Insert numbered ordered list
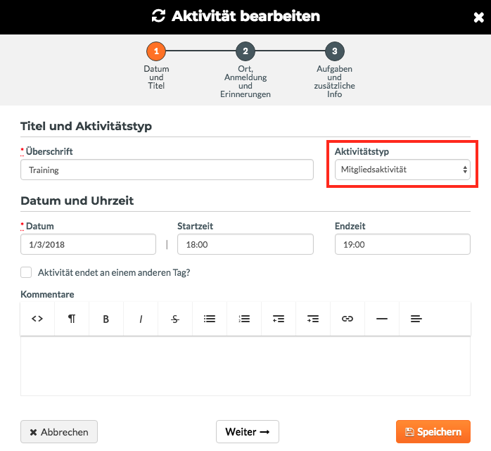The width and height of the screenshot is (491, 451). point(244,319)
